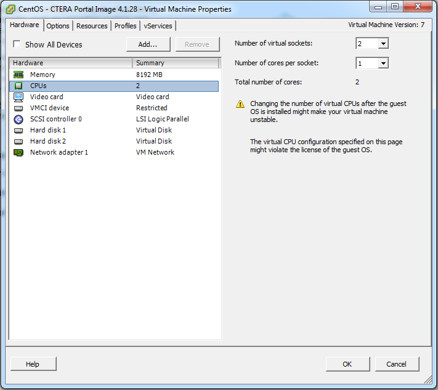The image size is (438, 390).
Task: Click the Network adapter 1 icon
Action: click(x=18, y=153)
